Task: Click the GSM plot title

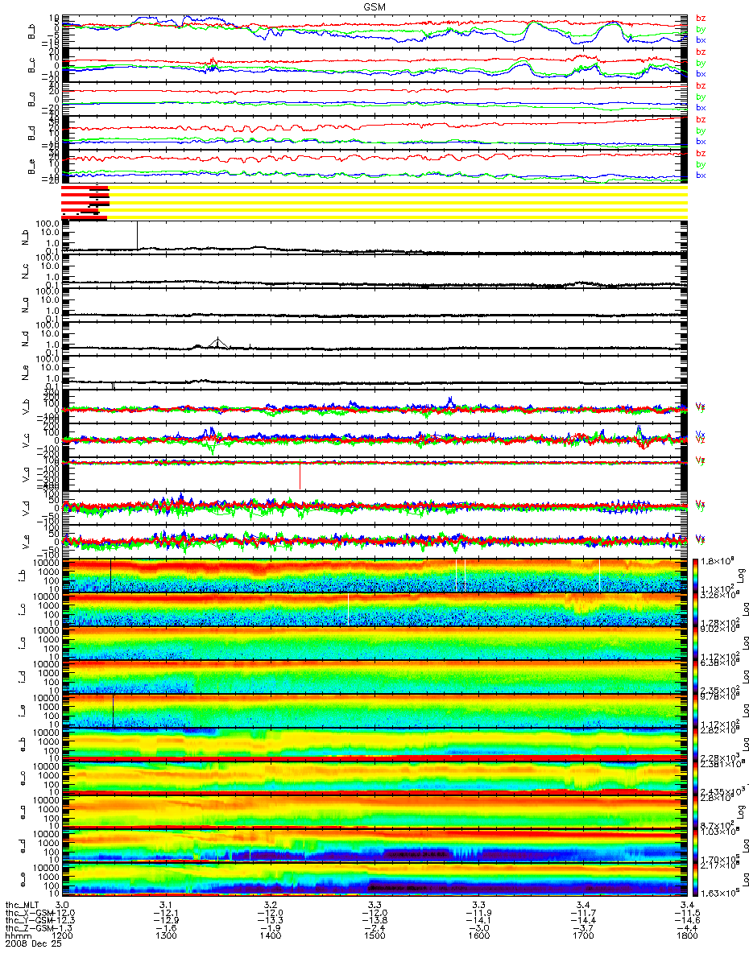Action: 374,6
